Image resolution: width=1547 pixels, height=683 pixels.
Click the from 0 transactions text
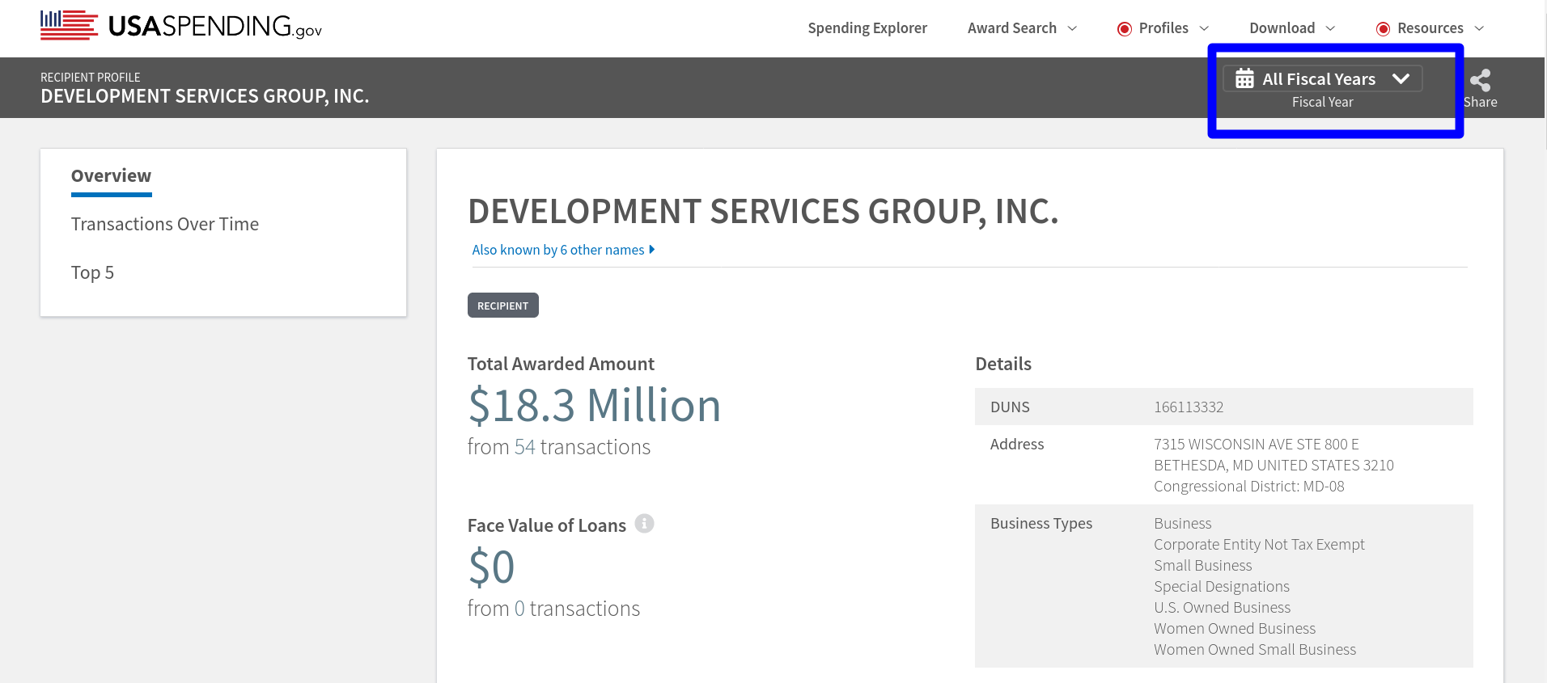(553, 609)
